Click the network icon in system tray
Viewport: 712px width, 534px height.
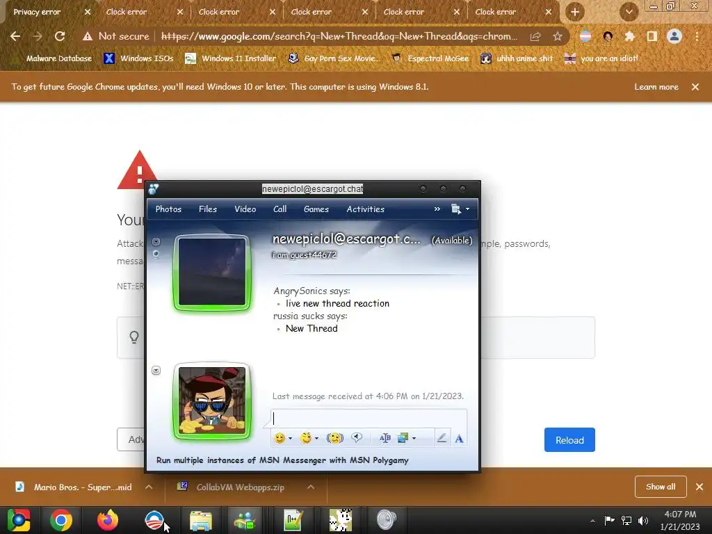[x=626, y=520]
